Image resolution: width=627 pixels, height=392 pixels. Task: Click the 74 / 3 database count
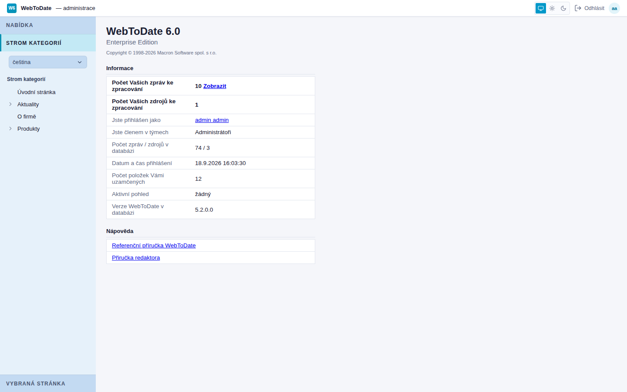point(202,148)
